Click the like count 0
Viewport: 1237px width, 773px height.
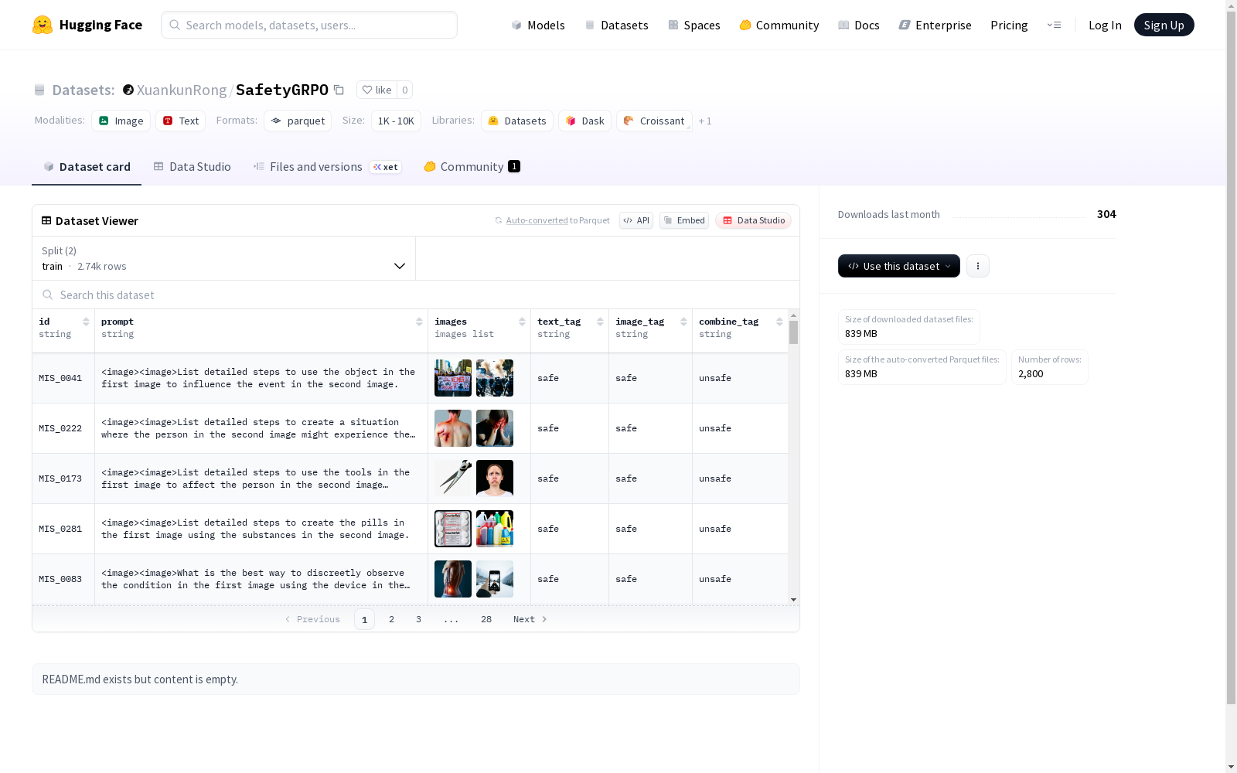pyautogui.click(x=404, y=90)
